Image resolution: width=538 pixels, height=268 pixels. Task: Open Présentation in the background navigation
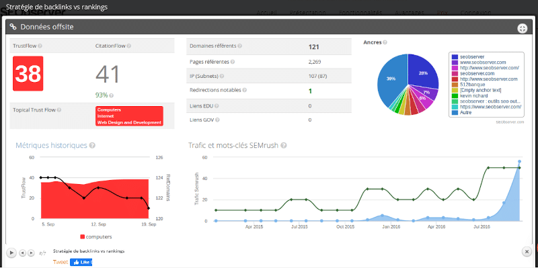307,12
